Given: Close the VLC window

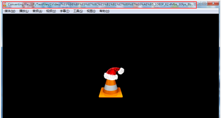Looking at the screenshot, I should (213, 3).
